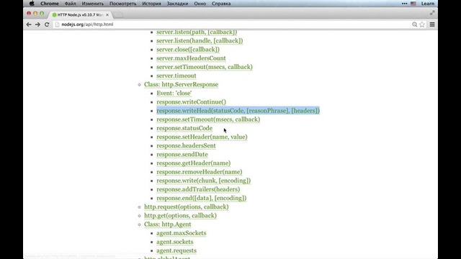
Task: Open the История menu
Action: (151, 4)
